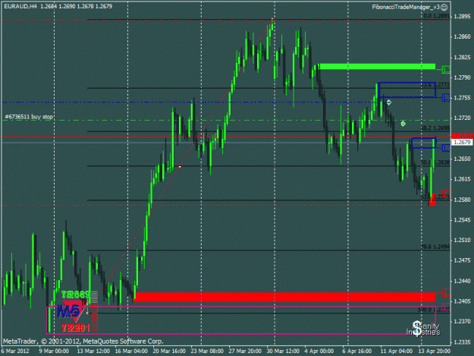Select the 0.0 1.2891 Fibonacci label
Screen dimensions: 474x356
click(437, 16)
